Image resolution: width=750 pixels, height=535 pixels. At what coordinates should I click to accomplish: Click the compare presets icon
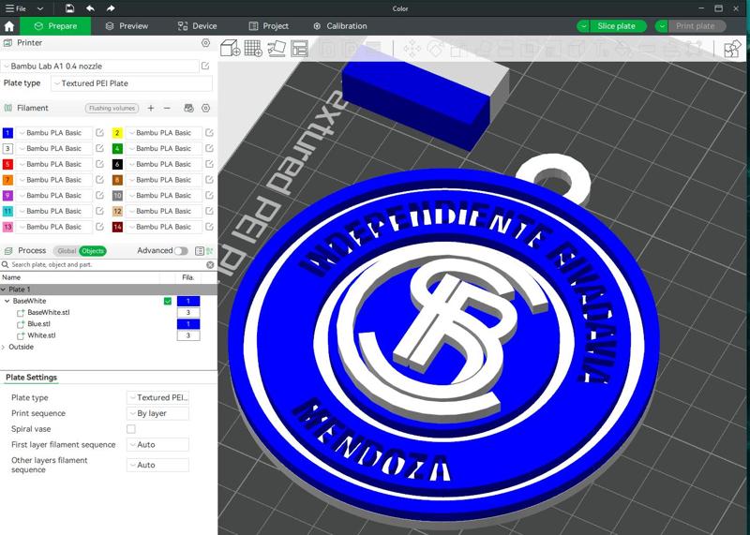(209, 250)
